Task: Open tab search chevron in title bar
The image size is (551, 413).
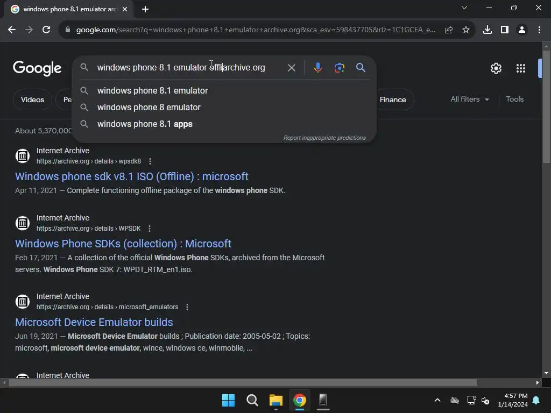Action: click(x=464, y=8)
